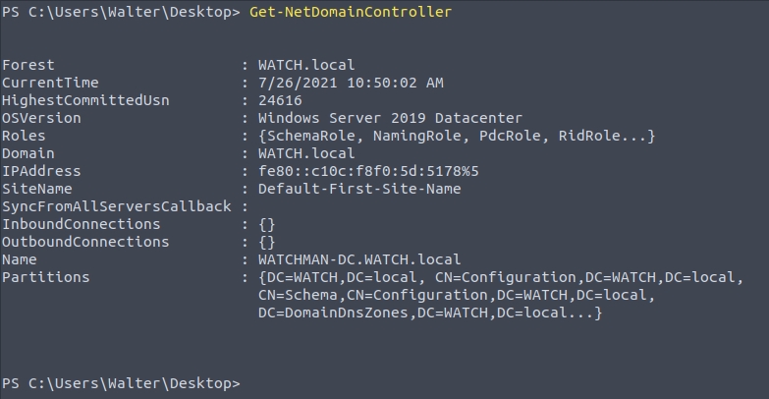Click the top prompt path PS C:\Users\Walter\Desktop
769x399 pixels.
coord(118,12)
